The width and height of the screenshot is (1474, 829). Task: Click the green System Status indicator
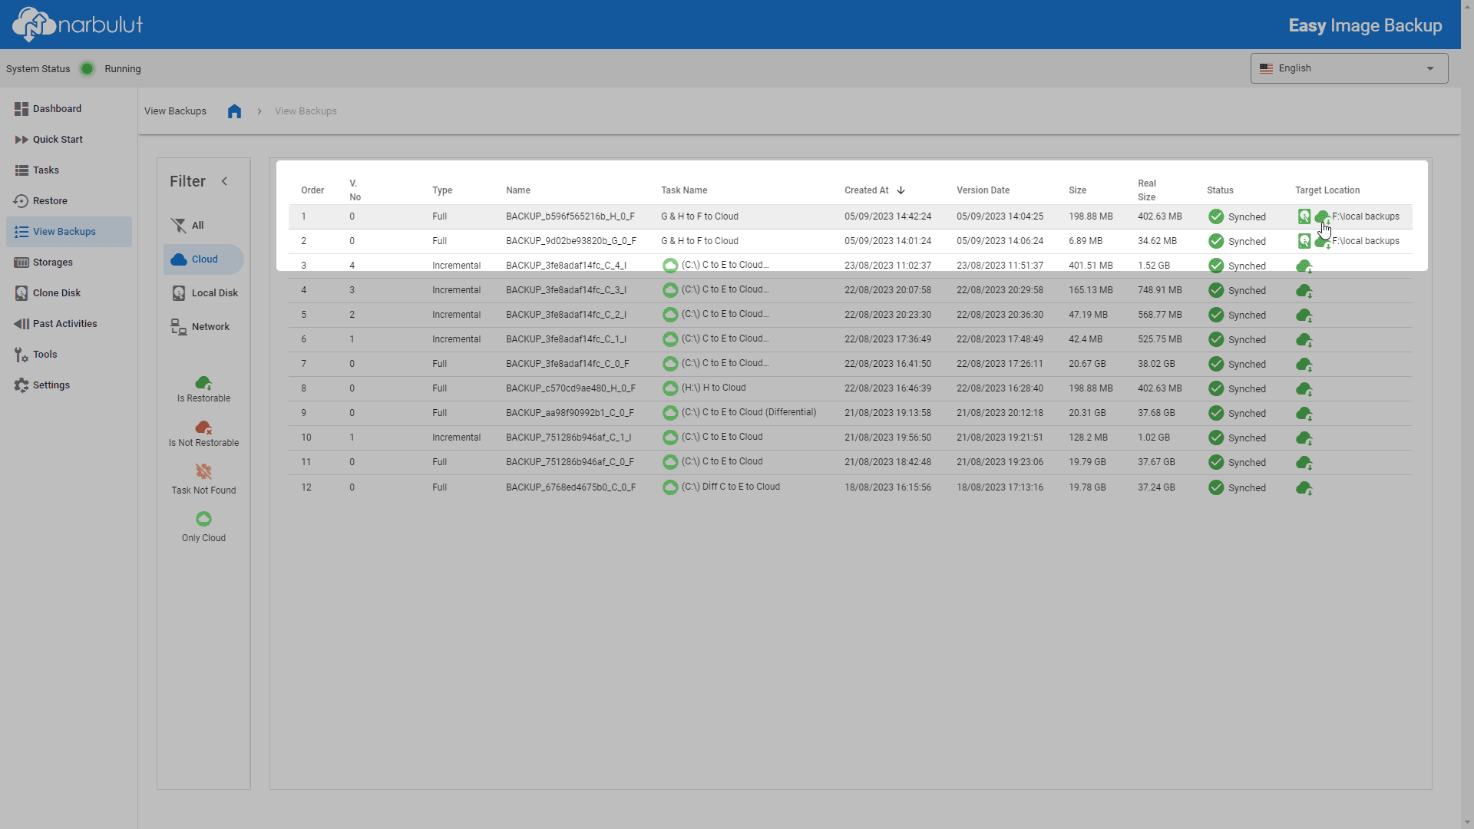tap(88, 69)
